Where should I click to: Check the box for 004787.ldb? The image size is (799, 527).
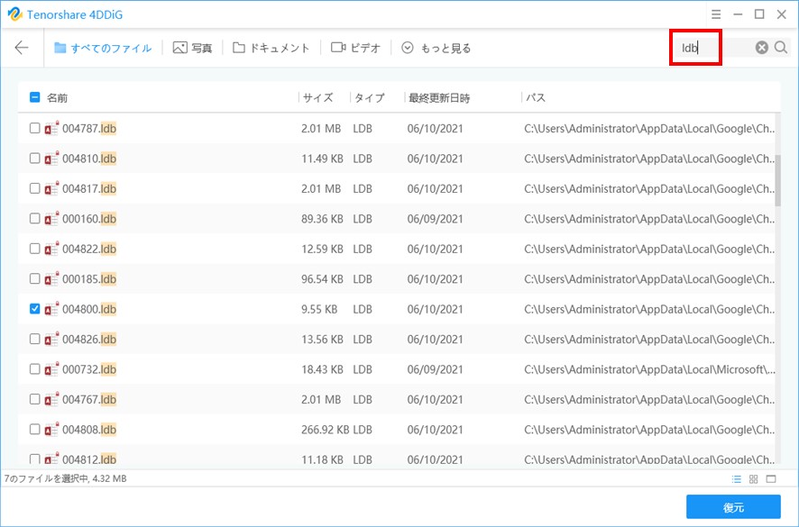pyautogui.click(x=34, y=128)
